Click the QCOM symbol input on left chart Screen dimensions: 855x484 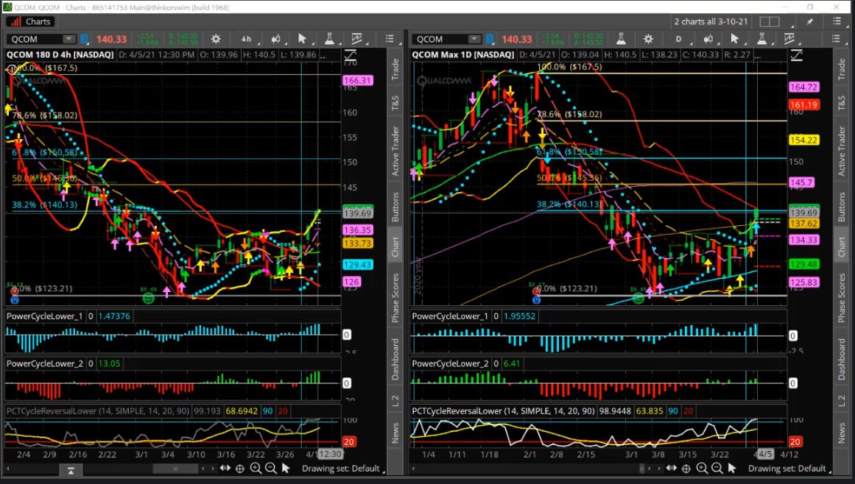point(35,39)
